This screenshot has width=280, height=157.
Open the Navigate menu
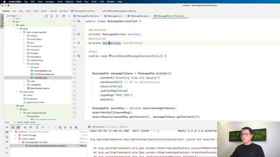49,2
